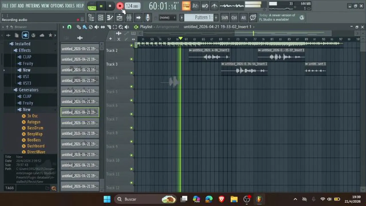Click the red Record button
Screen dimensions: 366x206
[x=120, y=6]
